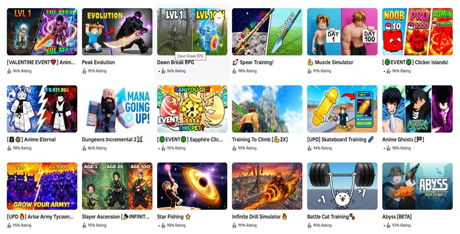The image size is (460, 234).
Task: Click thumbs-up icon under Infinite Drill Simulator
Action: coord(234,225)
